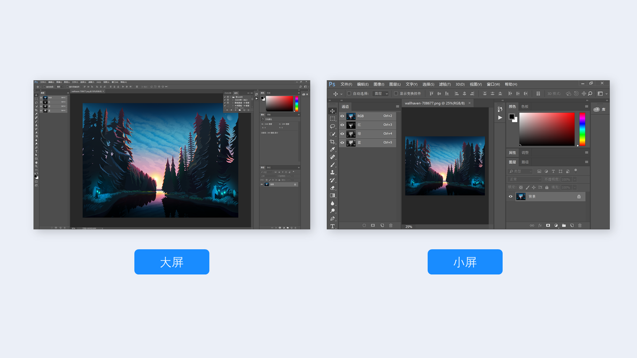Hide 背景 layer eye in small-screen window
Viewport: 637px width, 358px height.
tap(511, 197)
